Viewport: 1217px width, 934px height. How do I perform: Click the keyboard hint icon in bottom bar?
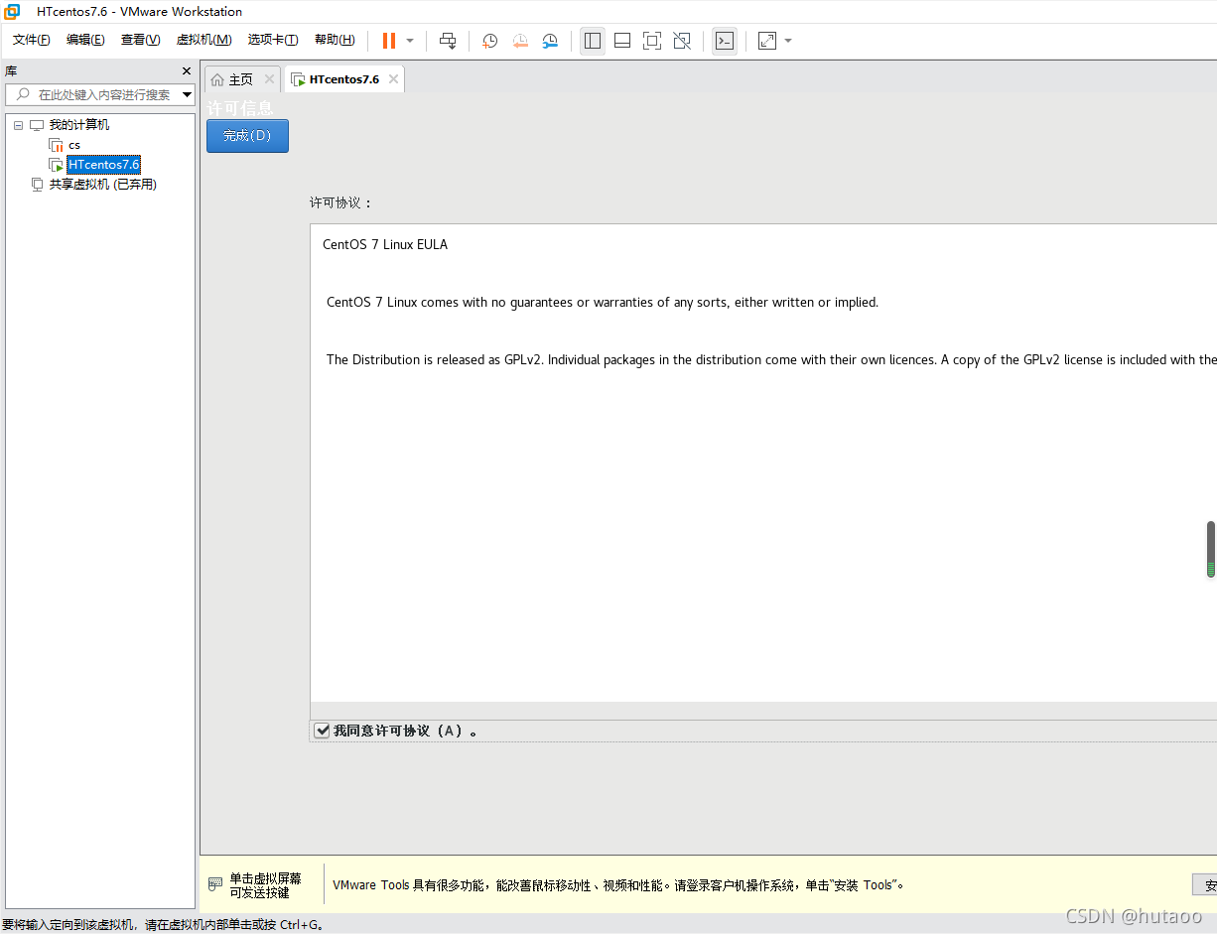click(215, 884)
